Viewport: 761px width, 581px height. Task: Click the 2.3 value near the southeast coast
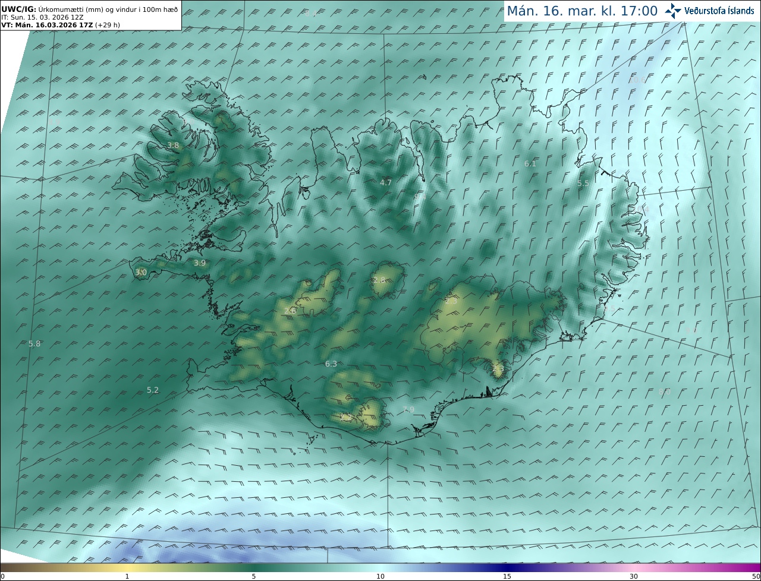(x=498, y=369)
